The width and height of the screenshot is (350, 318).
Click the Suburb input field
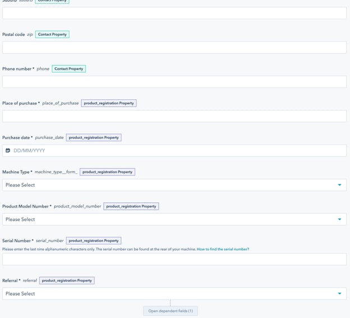click(x=174, y=13)
